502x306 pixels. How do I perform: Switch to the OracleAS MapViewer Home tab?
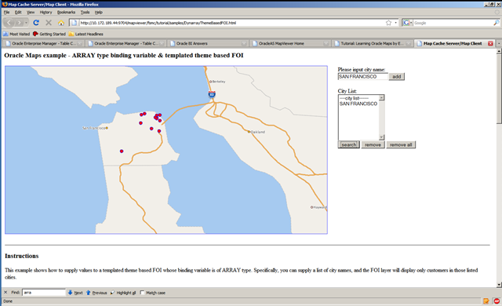pyautogui.click(x=290, y=43)
